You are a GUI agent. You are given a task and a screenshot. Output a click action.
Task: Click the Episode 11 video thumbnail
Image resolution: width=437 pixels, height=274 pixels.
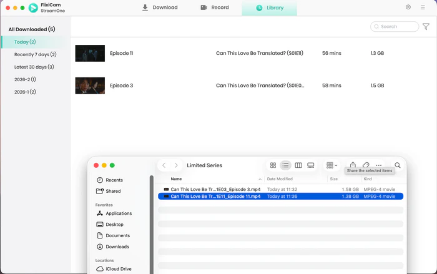pos(90,53)
